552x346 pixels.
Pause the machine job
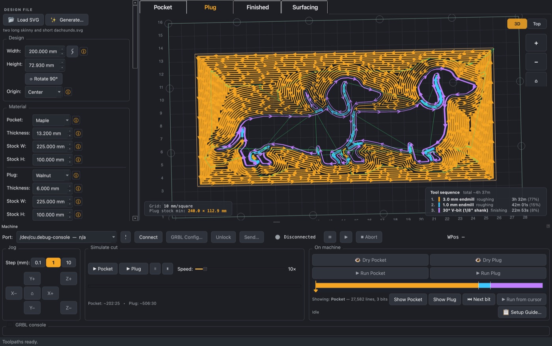tap(330, 237)
